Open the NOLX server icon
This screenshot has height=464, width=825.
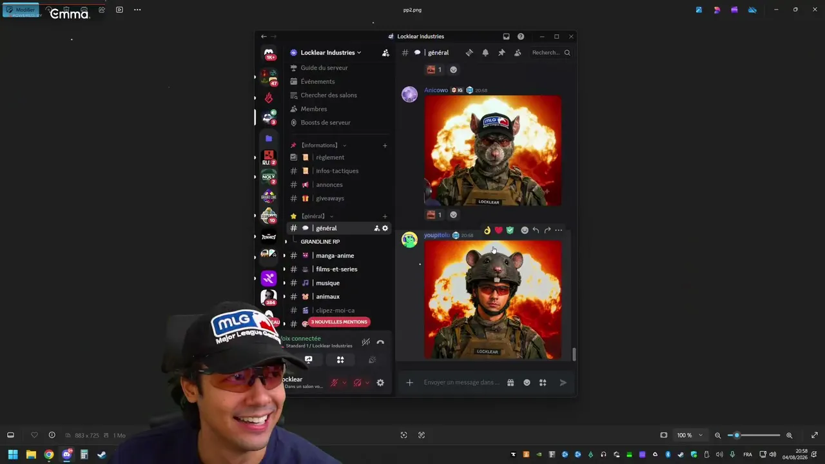[x=269, y=177]
